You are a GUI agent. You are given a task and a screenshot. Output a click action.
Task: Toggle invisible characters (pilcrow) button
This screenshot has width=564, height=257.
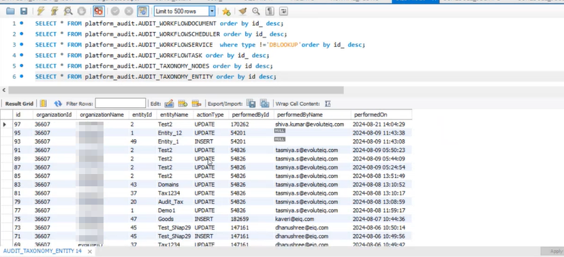point(270,12)
